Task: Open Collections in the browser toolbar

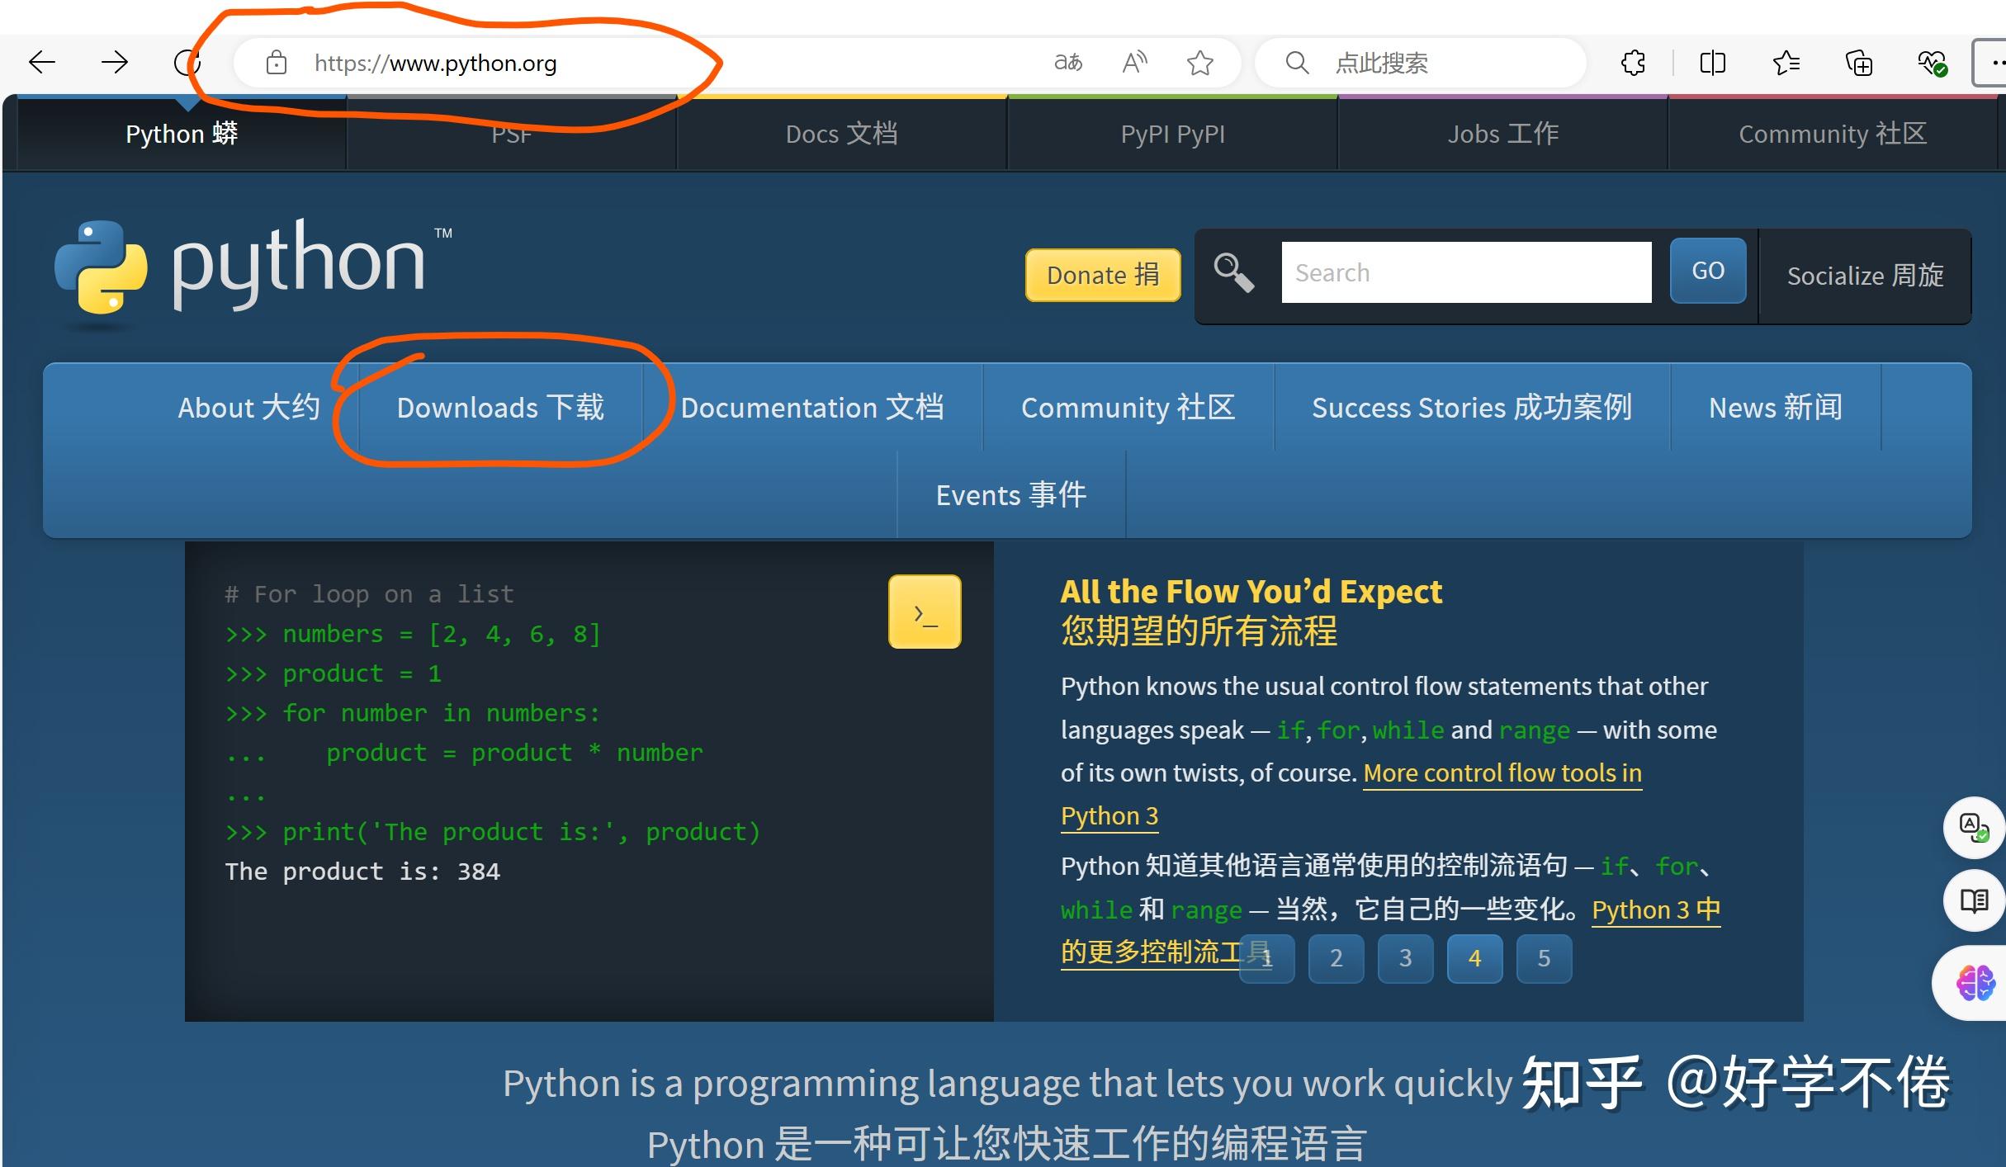Action: click(1858, 62)
